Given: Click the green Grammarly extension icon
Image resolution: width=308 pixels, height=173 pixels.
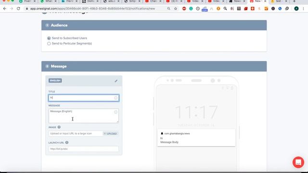Looking at the screenshot, I should [x=191, y=9].
